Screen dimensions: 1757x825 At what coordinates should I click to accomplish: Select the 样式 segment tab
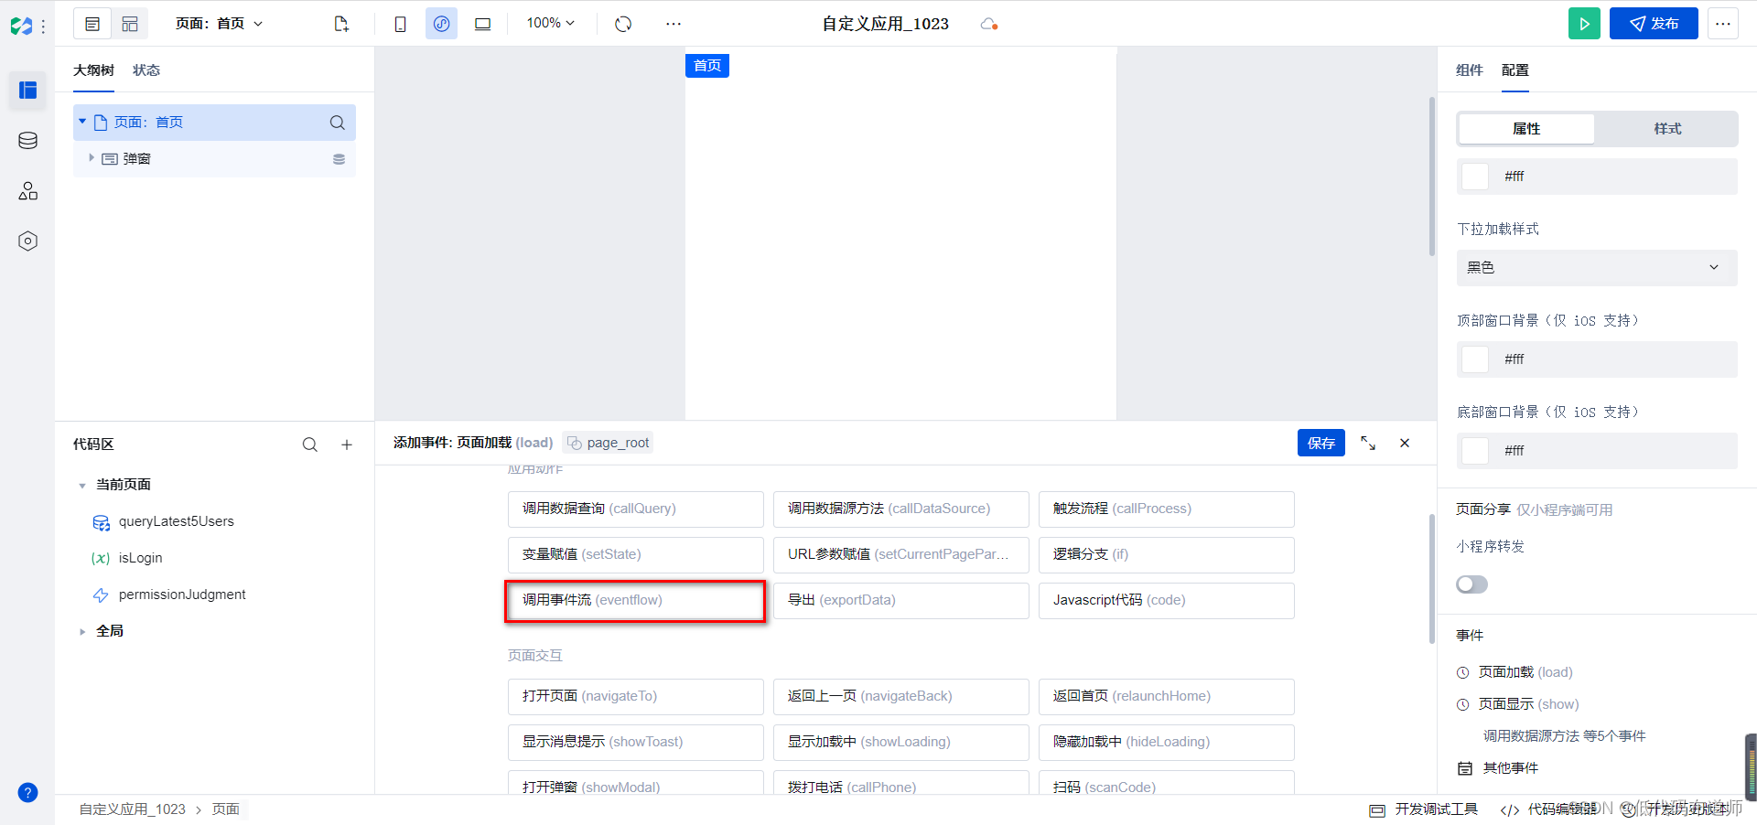click(1667, 129)
